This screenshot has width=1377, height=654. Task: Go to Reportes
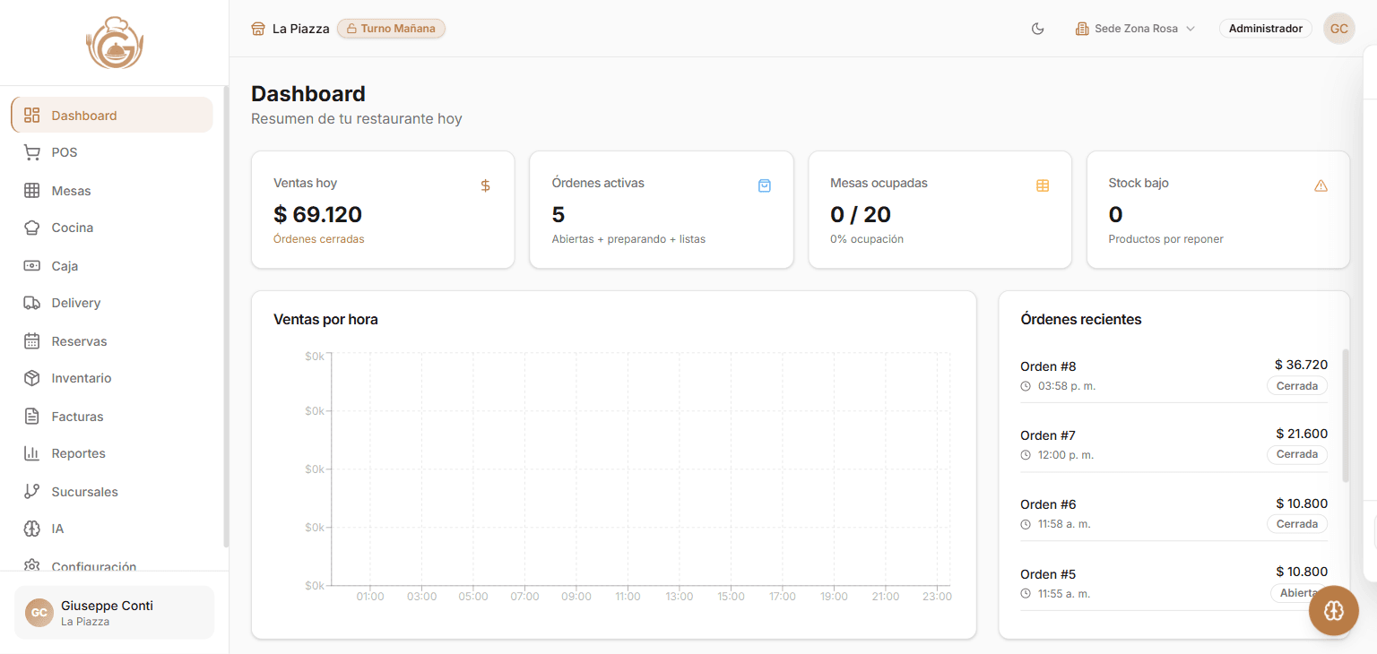pos(112,453)
